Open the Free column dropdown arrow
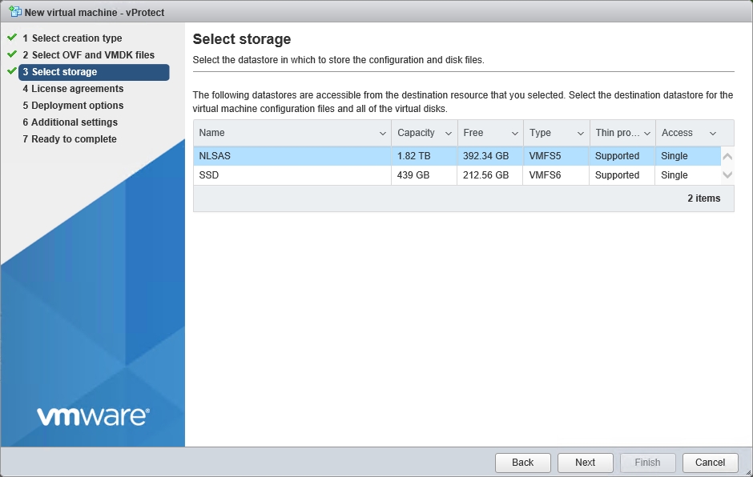 514,134
